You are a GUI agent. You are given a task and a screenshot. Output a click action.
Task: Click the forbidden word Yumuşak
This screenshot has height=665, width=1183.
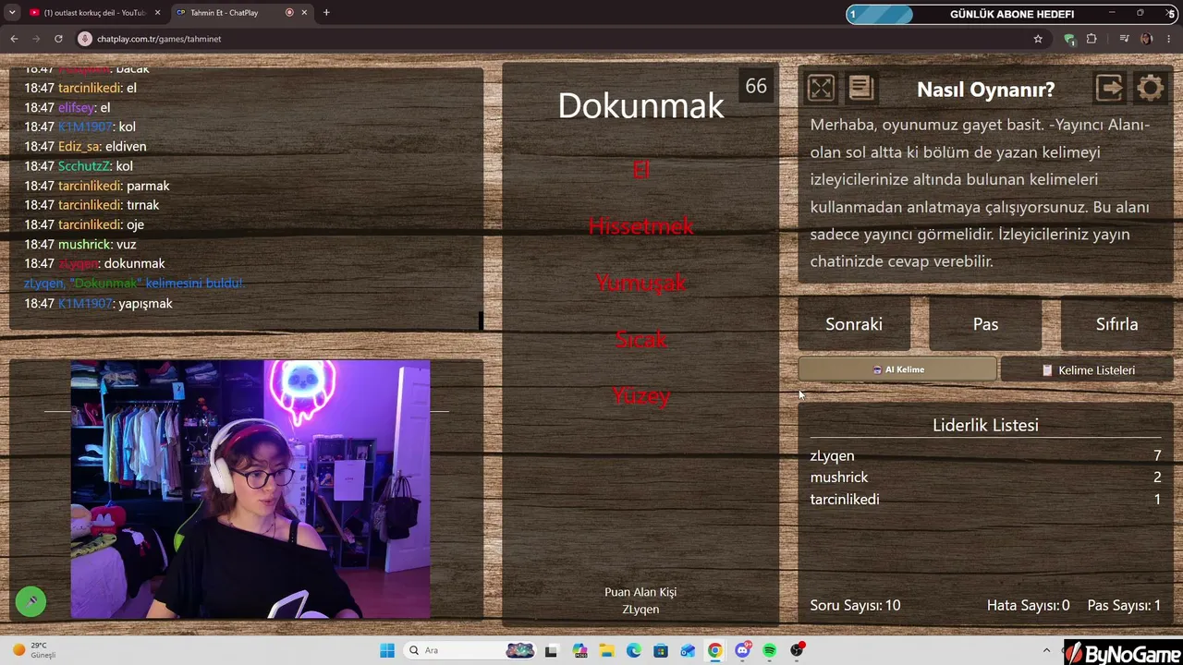click(640, 284)
